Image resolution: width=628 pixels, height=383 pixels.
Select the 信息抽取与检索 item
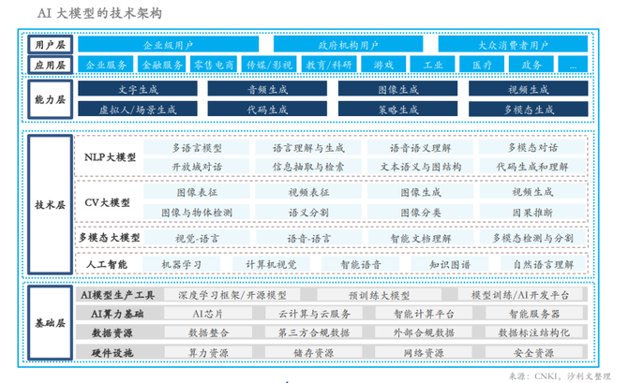pyautogui.click(x=302, y=166)
